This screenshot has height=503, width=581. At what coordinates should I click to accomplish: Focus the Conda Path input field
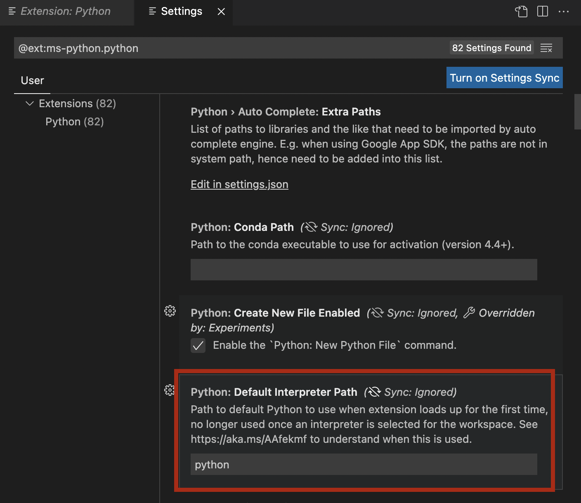tap(364, 270)
